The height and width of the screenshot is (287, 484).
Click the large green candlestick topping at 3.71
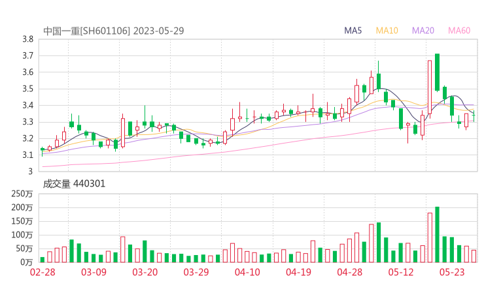(x=437, y=72)
